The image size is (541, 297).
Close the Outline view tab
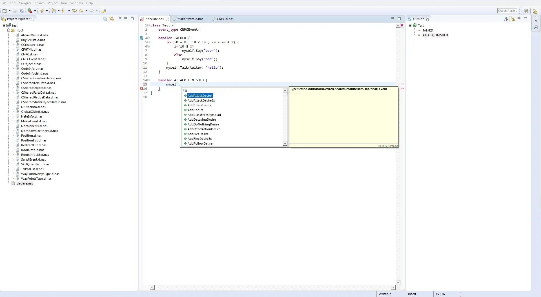427,19
